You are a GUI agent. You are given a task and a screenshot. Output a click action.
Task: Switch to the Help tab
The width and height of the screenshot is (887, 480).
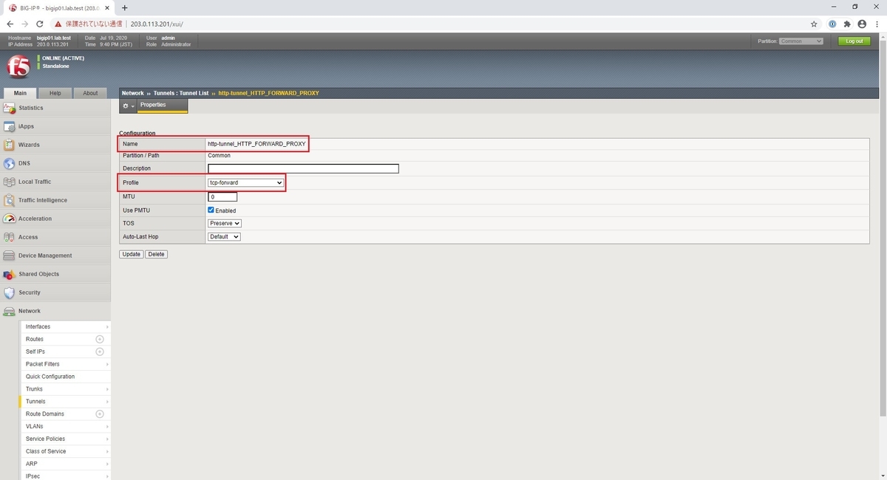[55, 92]
